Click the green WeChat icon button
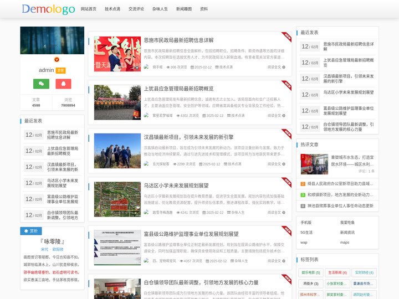This screenshot has width=399, height=299. click(x=41, y=84)
